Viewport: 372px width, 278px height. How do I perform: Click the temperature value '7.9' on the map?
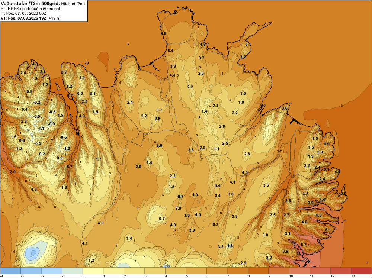[x=13, y=172]
